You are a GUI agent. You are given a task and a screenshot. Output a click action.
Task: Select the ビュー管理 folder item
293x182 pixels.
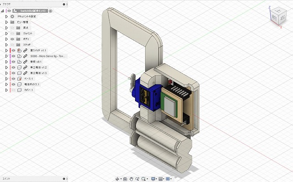pyautogui.click(x=22, y=22)
